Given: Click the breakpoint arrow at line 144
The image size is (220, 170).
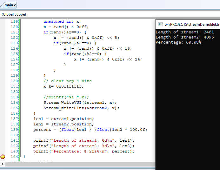Looking at the screenshot, I should tap(3, 157).
